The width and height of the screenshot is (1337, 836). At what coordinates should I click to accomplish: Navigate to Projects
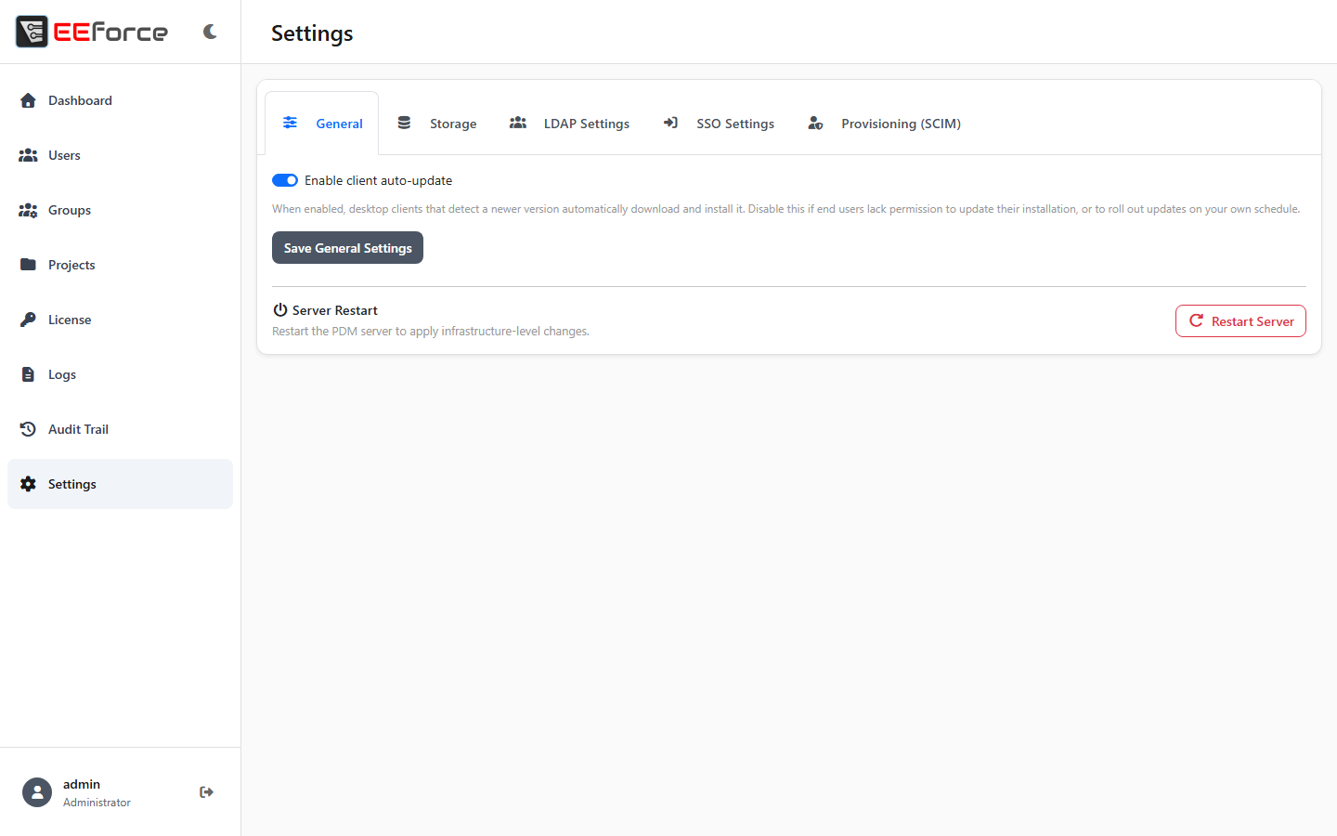tap(120, 265)
